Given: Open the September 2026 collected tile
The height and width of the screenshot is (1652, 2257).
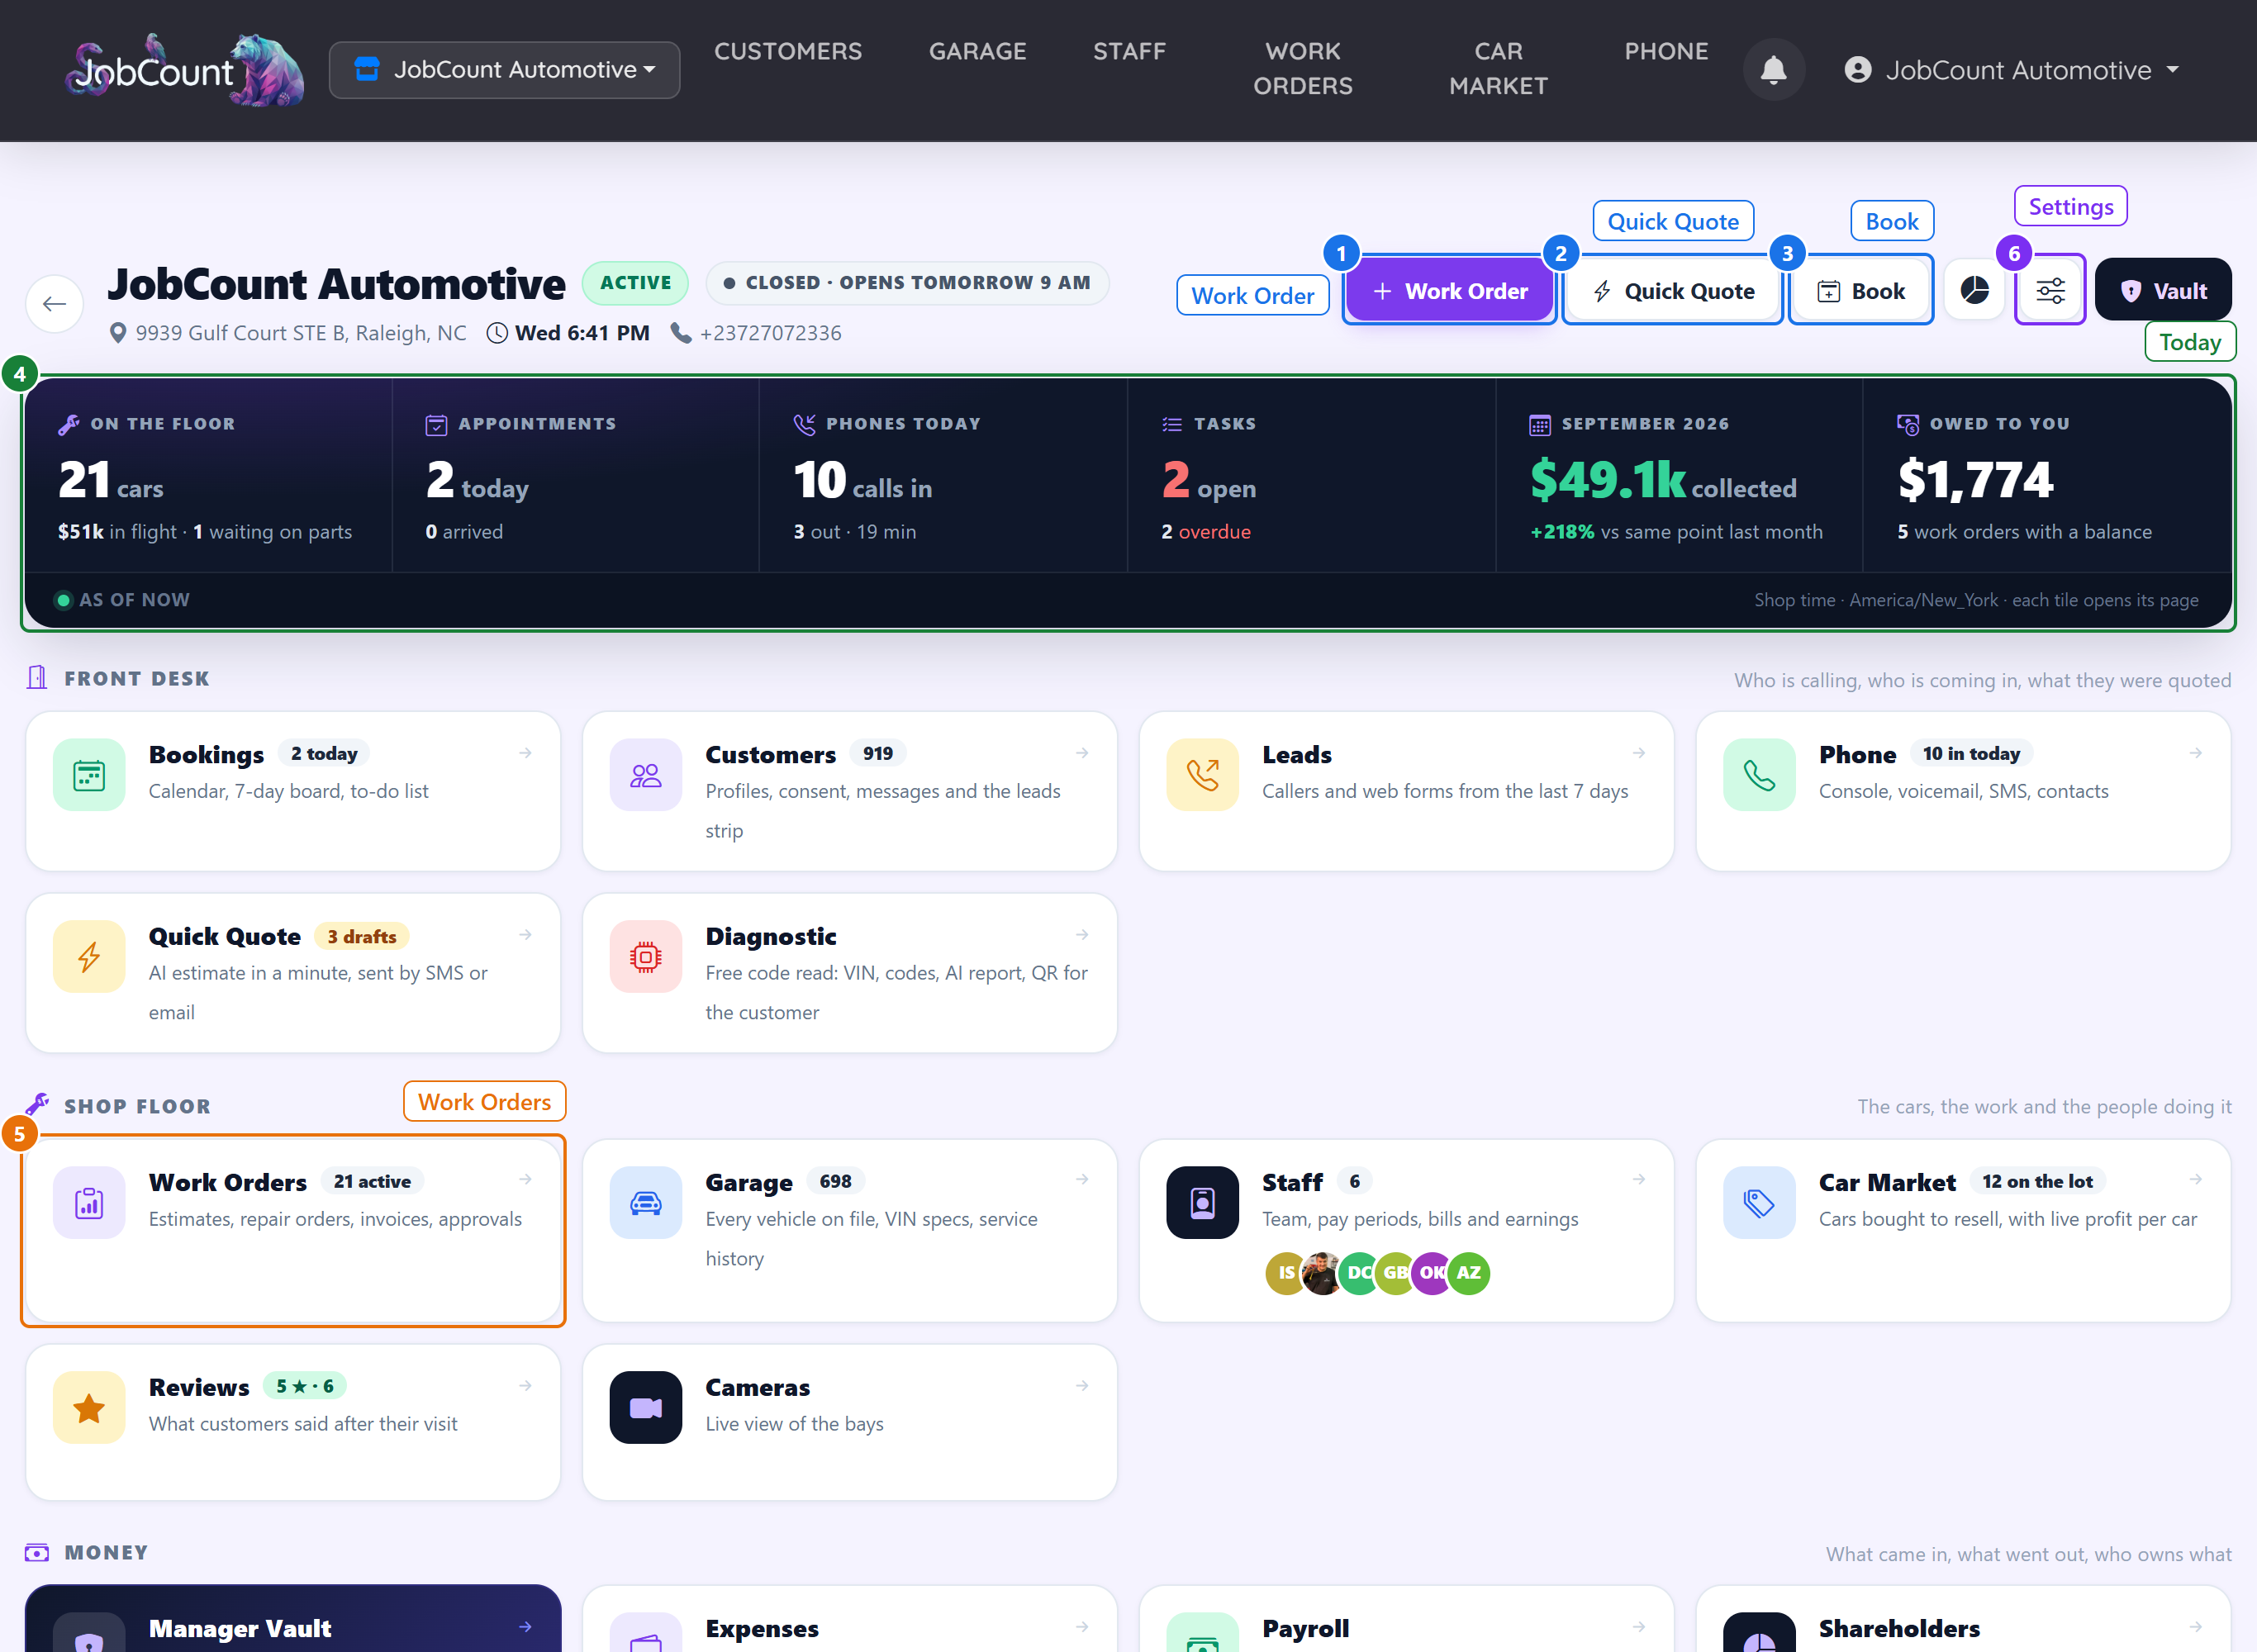Looking at the screenshot, I should click(1679, 476).
